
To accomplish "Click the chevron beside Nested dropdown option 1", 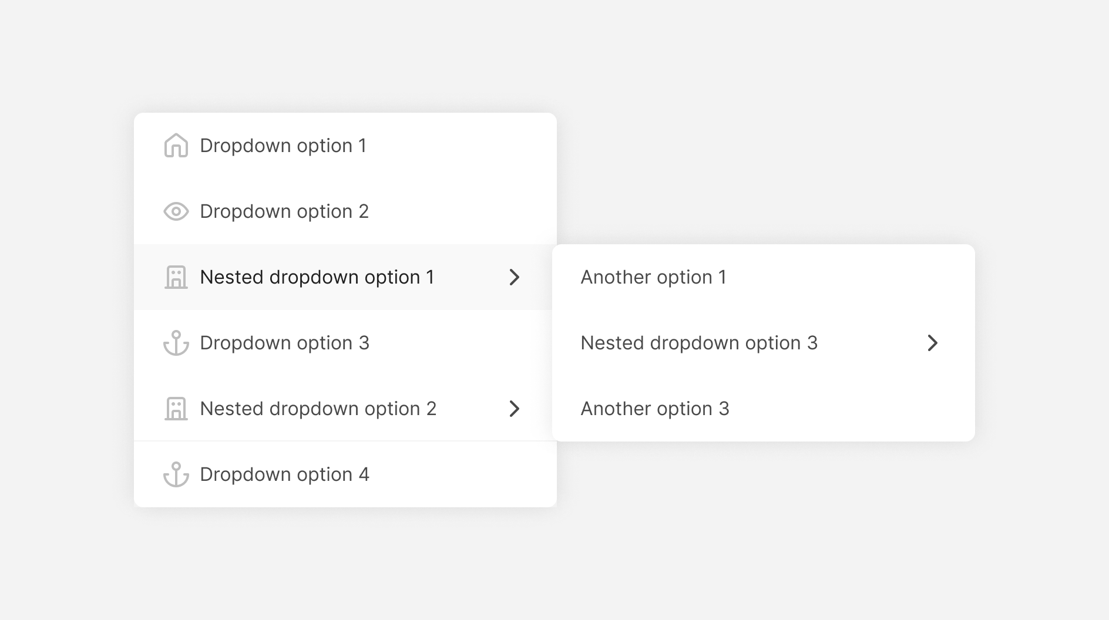I will coord(515,277).
